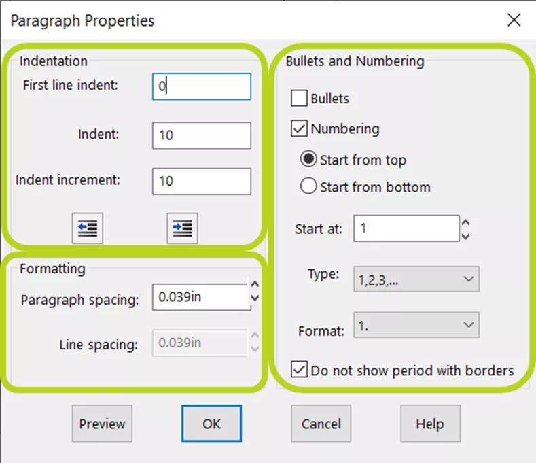This screenshot has height=463, width=536.
Task: Decrease the Start at value with down arrow
Action: 465,236
